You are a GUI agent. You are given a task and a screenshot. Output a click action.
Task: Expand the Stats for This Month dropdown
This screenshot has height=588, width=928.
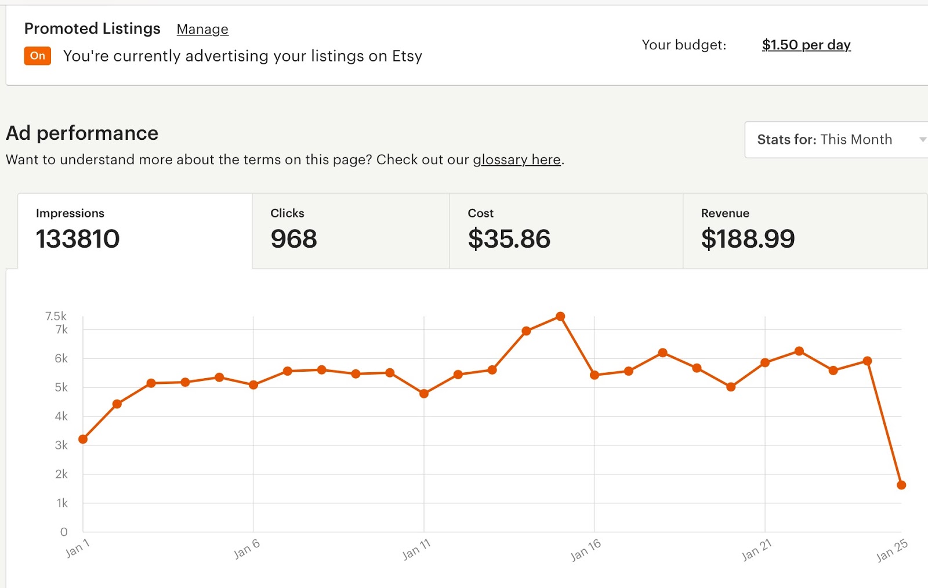(835, 140)
